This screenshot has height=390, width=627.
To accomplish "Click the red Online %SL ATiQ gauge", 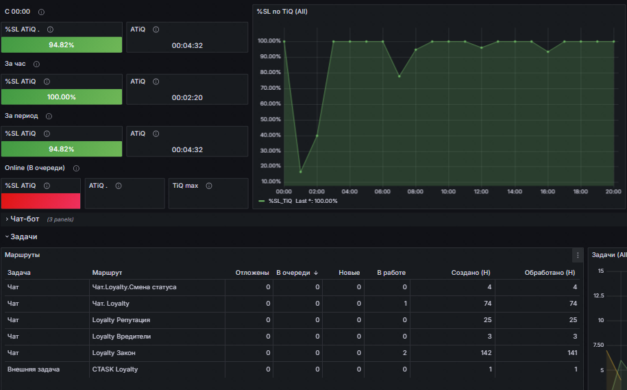I will (41, 201).
